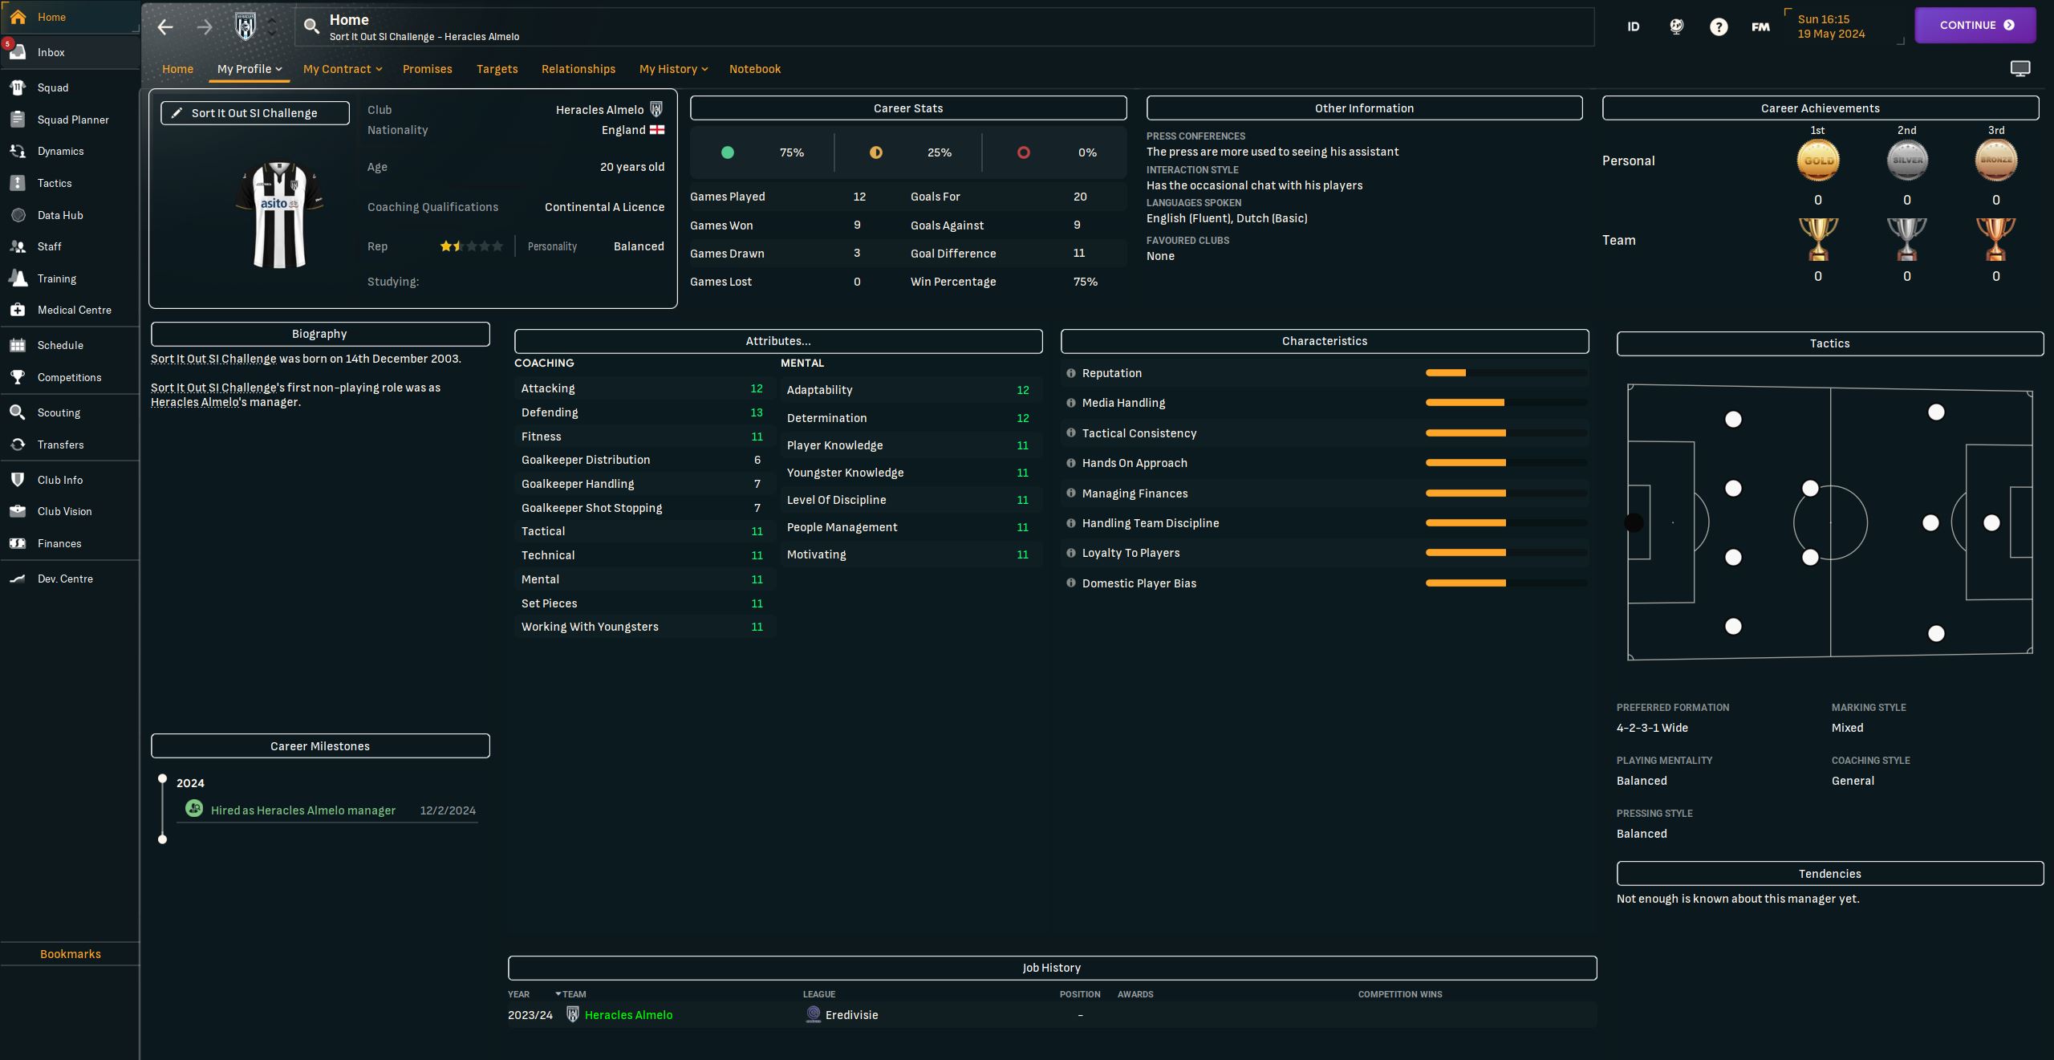
Task: Open the Career Stats panel header
Action: click(x=908, y=108)
